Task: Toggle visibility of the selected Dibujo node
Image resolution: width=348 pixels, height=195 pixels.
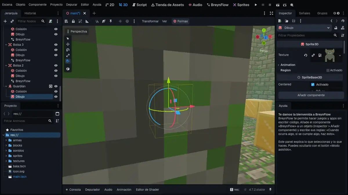Action: coord(56,97)
